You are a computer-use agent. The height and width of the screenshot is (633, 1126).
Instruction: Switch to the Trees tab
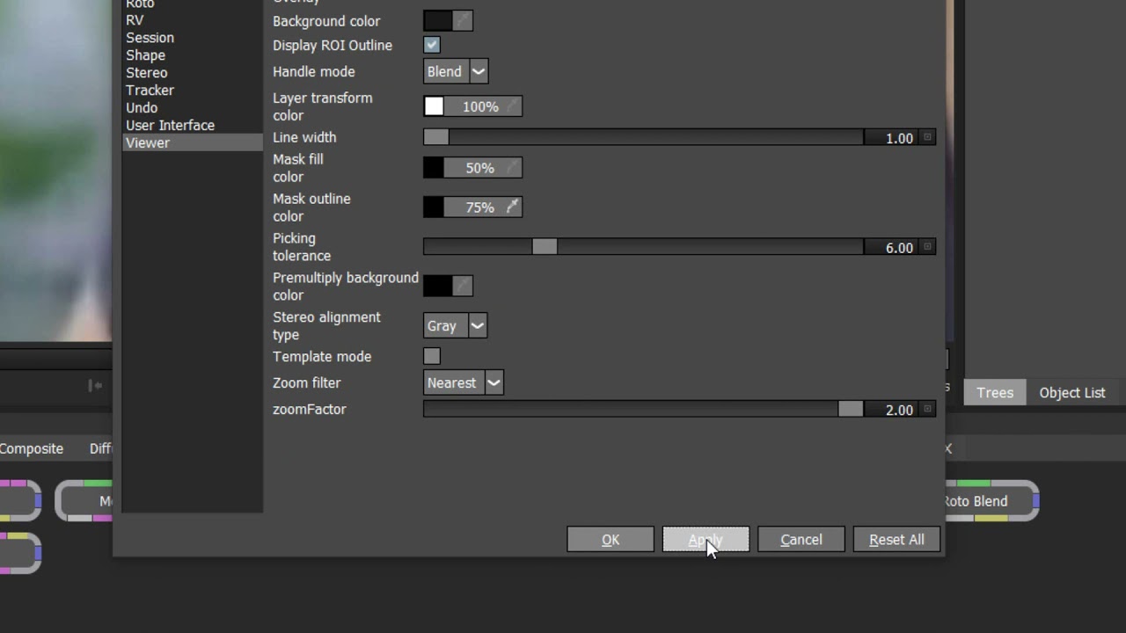pos(995,392)
